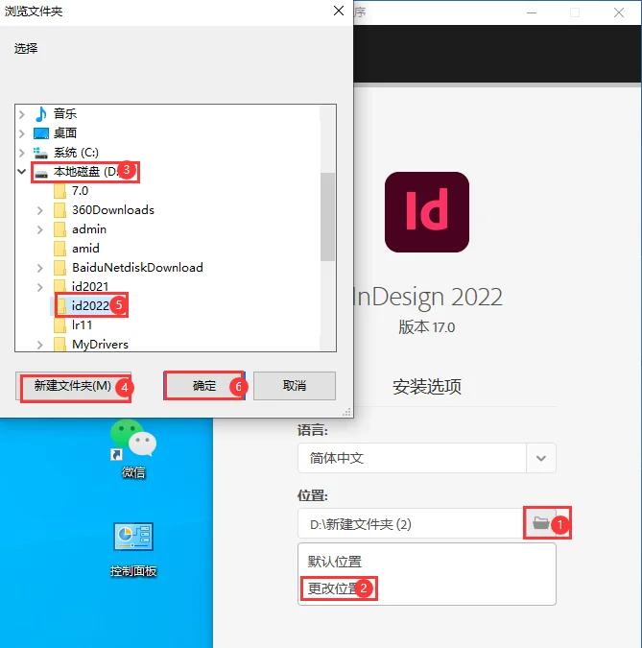Select the MyDrivers folder name

pos(100,345)
